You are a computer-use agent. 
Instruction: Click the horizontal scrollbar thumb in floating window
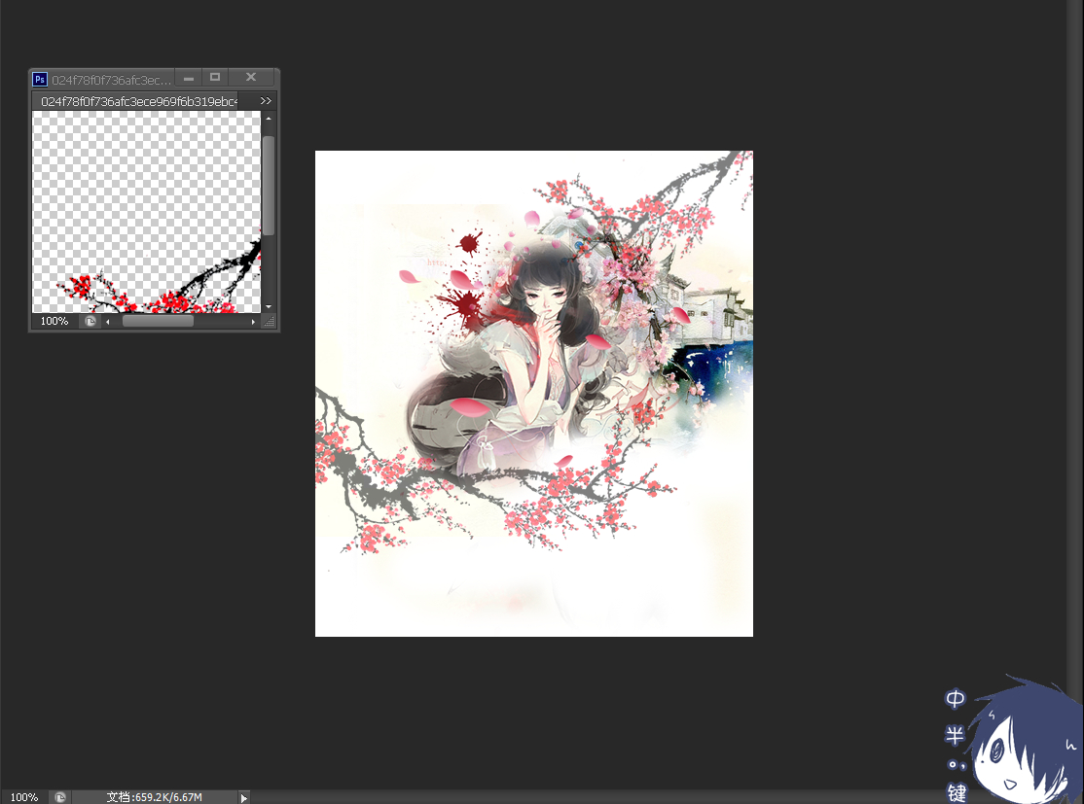click(x=159, y=321)
